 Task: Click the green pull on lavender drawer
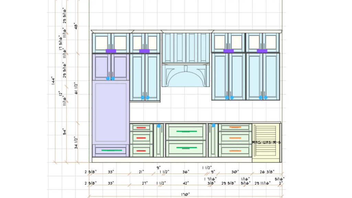point(112,150)
